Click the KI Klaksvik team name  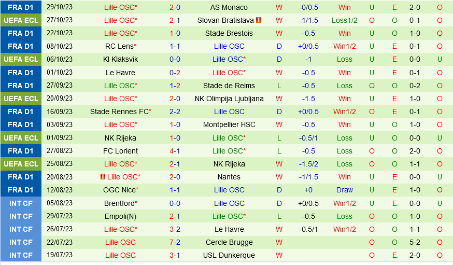coord(120,59)
